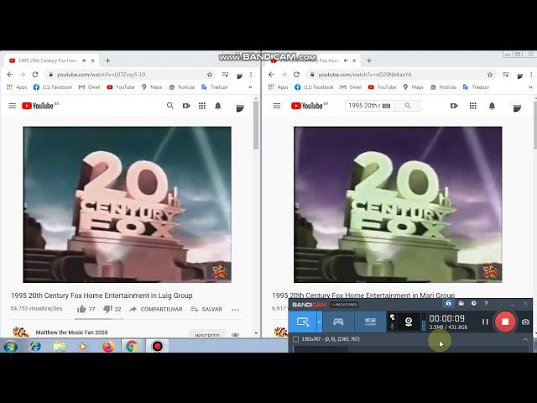The width and height of the screenshot is (537, 403).
Task: Take a screenshot with Bandicam camera icon
Action: pyautogui.click(x=525, y=322)
